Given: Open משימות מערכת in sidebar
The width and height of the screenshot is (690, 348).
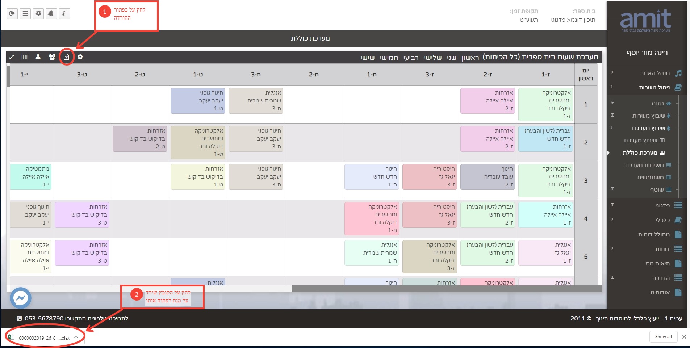Looking at the screenshot, I should tap(648, 165).
